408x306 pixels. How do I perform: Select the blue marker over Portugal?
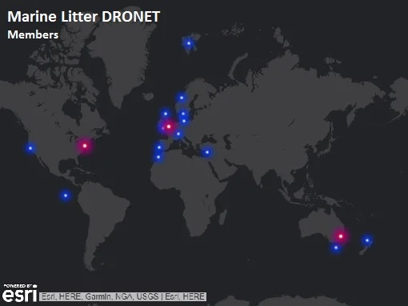[x=159, y=147]
